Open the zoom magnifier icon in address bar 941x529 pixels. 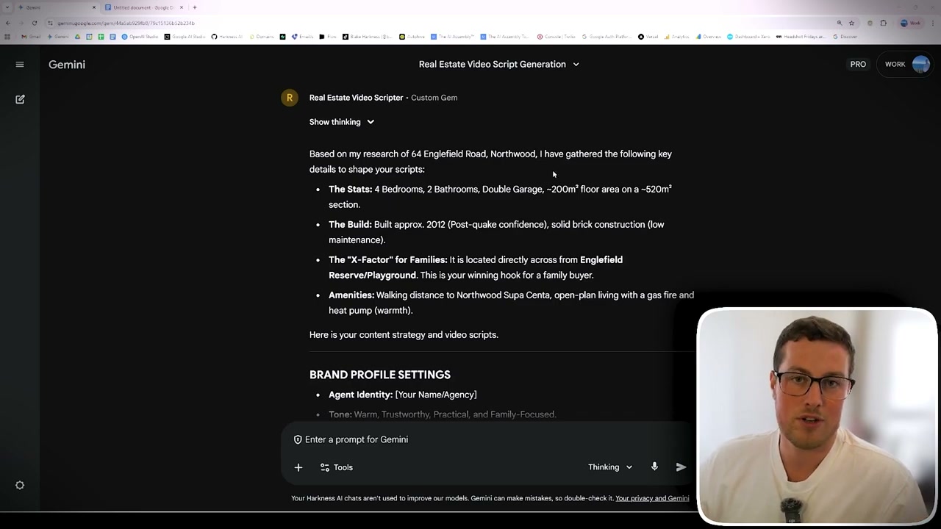click(x=839, y=23)
